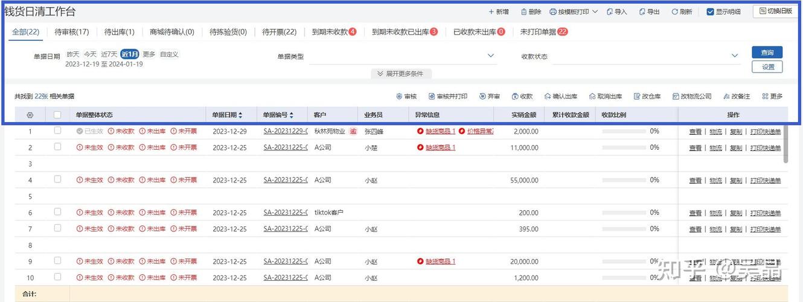The image size is (803, 302).
Task: Open the 已收款未出库 tab
Action: pyautogui.click(x=479, y=32)
